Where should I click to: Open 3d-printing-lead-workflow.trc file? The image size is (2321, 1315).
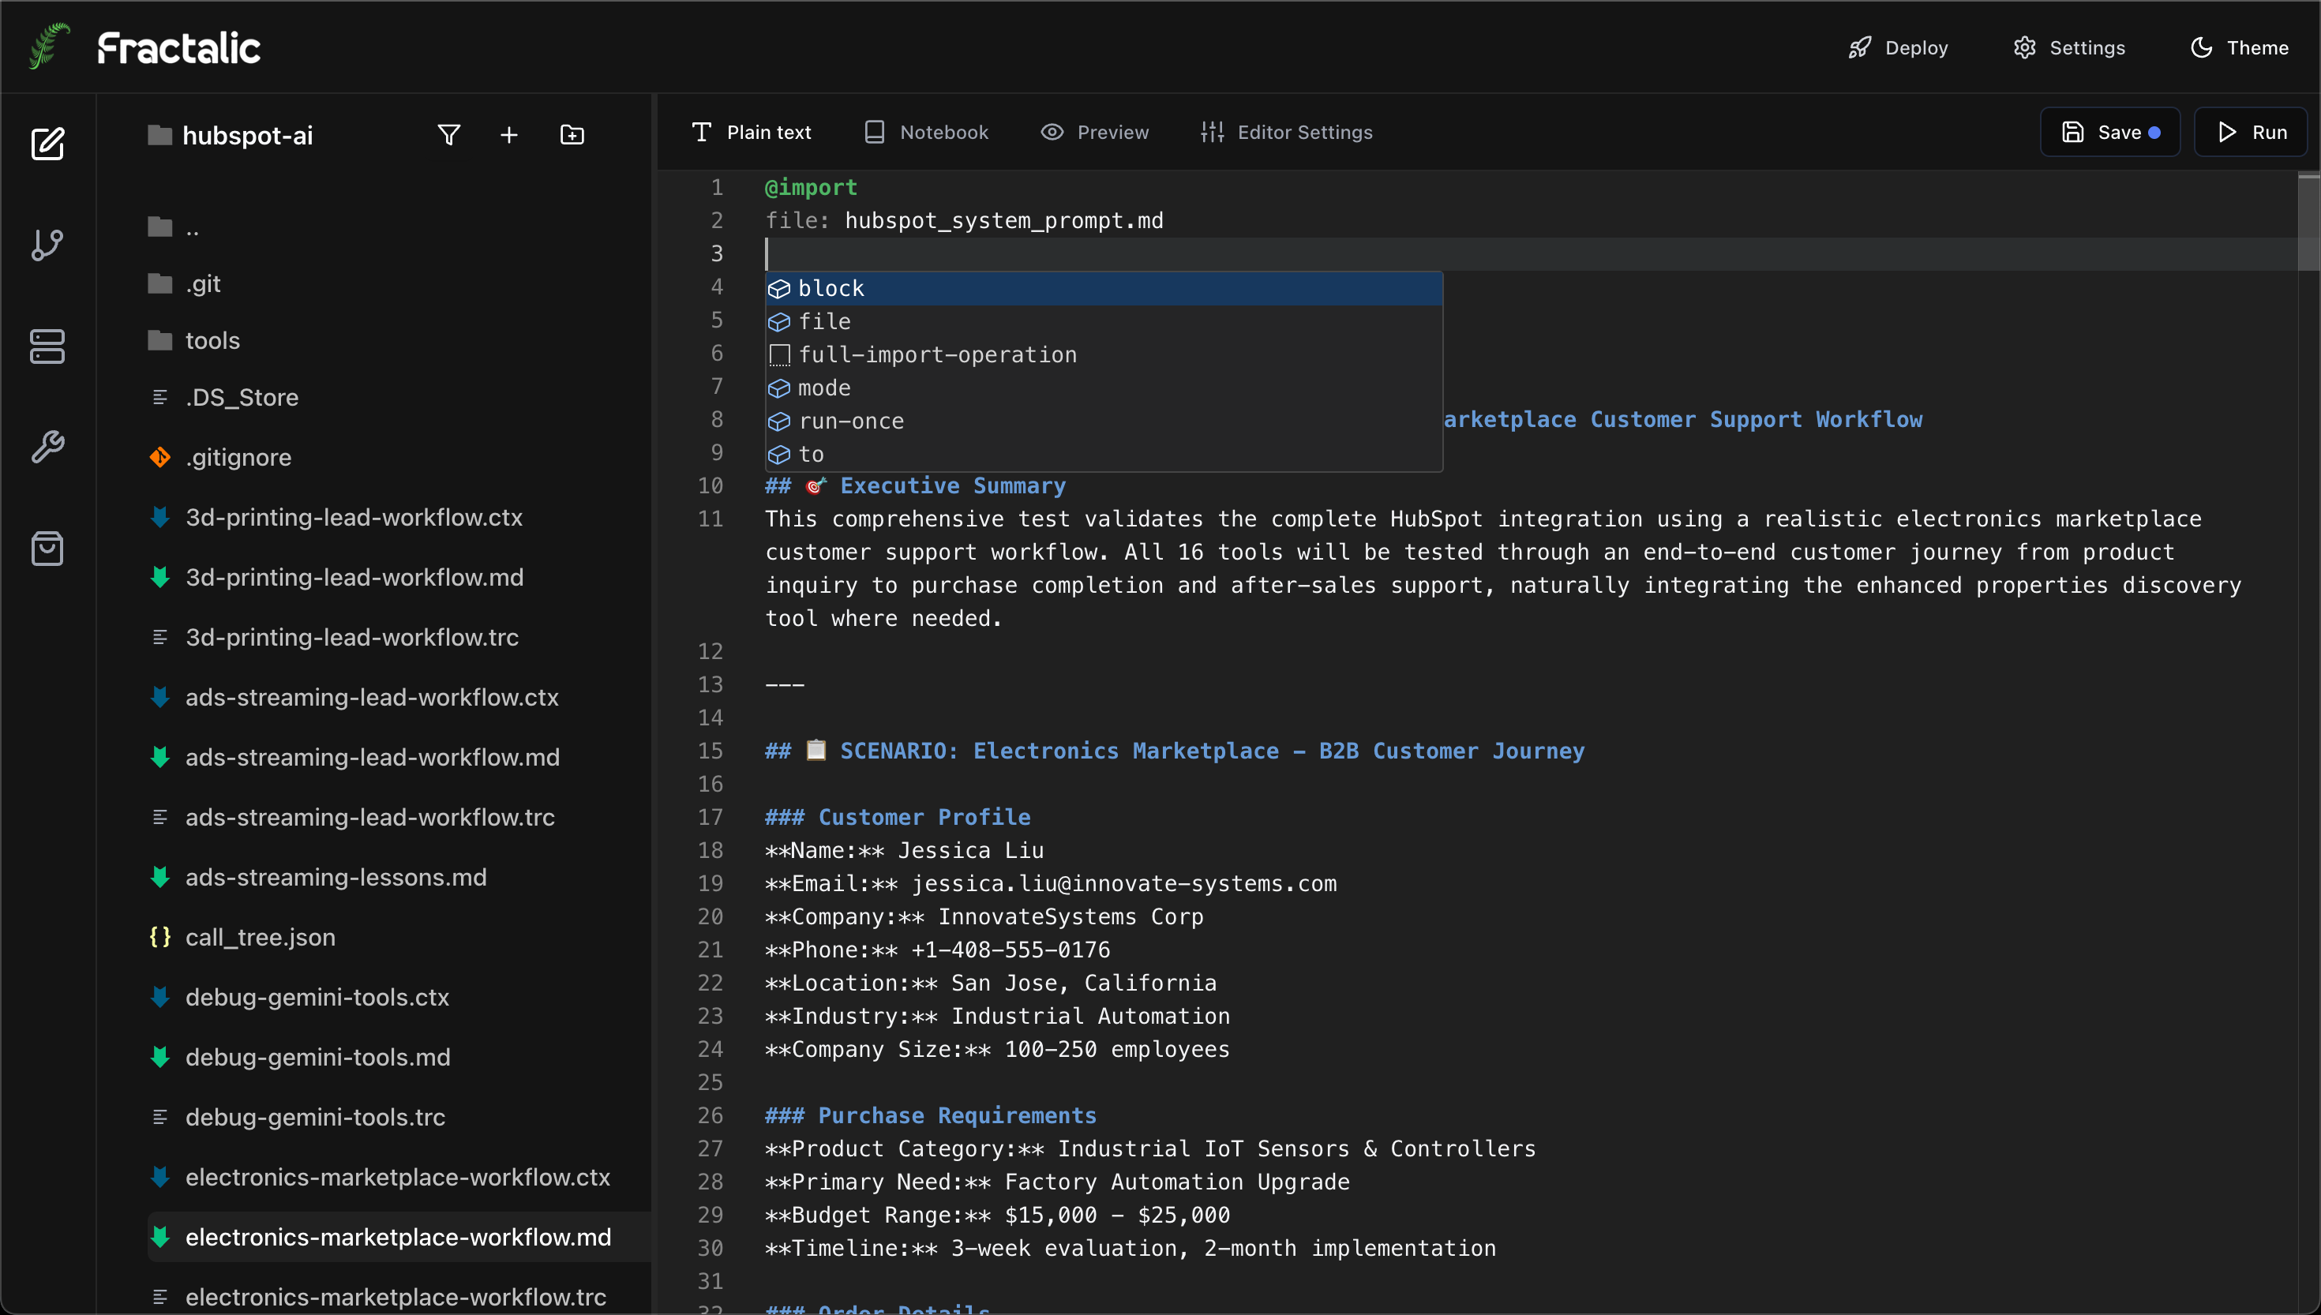click(333, 638)
